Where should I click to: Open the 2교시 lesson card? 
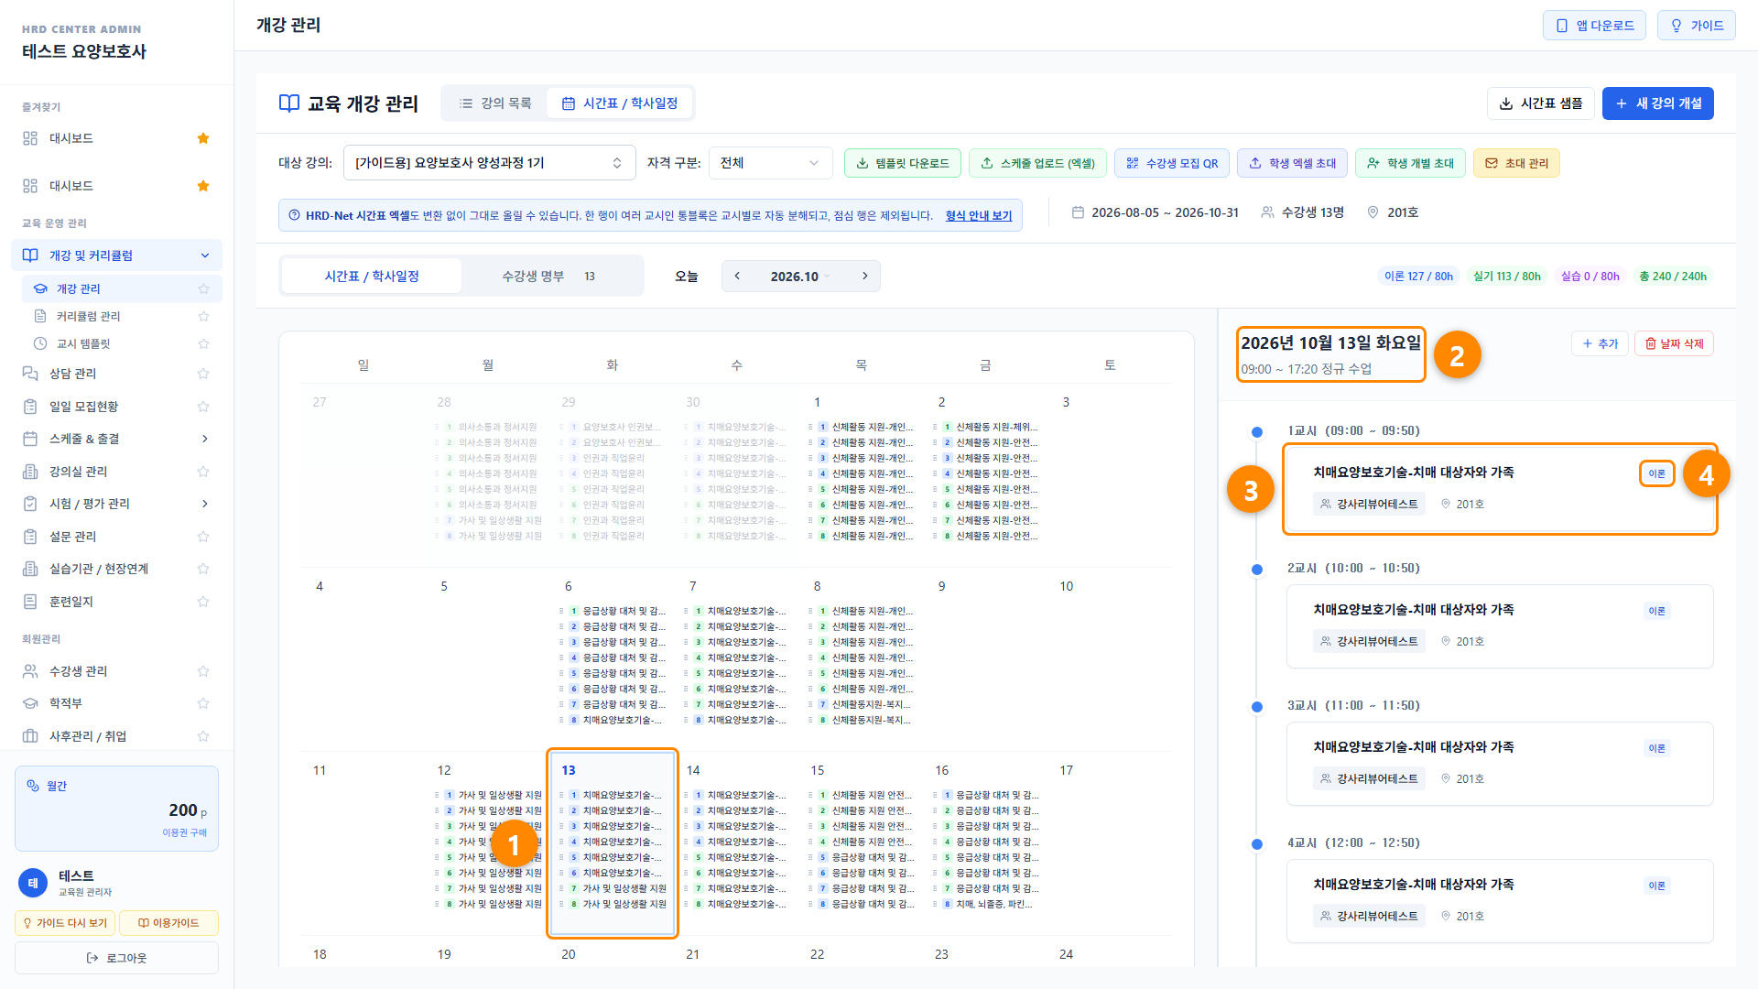click(1500, 626)
